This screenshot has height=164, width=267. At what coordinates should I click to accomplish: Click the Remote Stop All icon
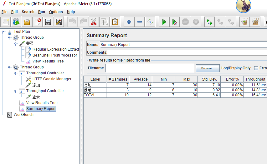coord(220,22)
